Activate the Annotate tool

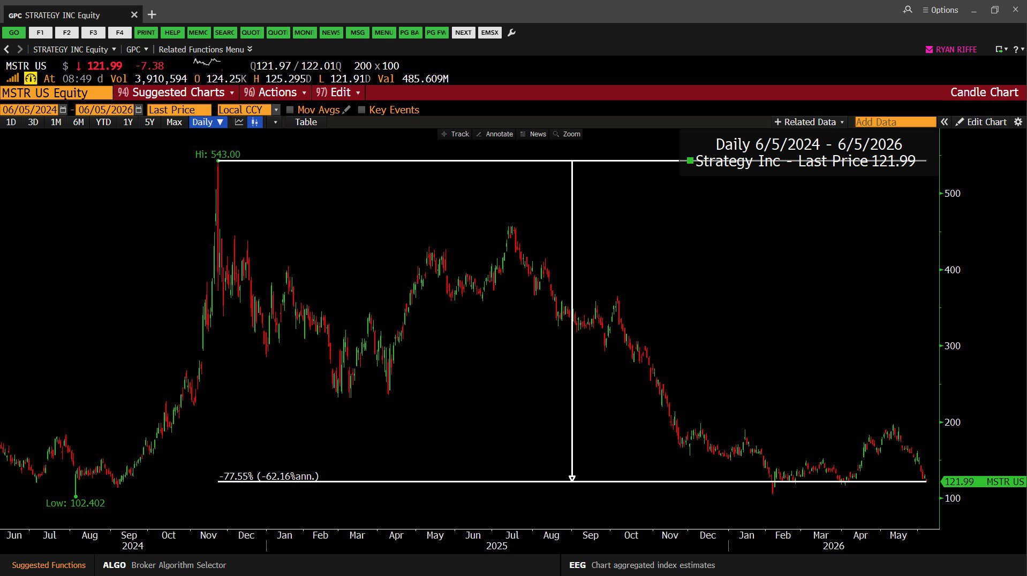coord(494,134)
